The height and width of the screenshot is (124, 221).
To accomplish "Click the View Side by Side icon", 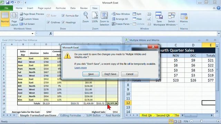I will point(149,14).
